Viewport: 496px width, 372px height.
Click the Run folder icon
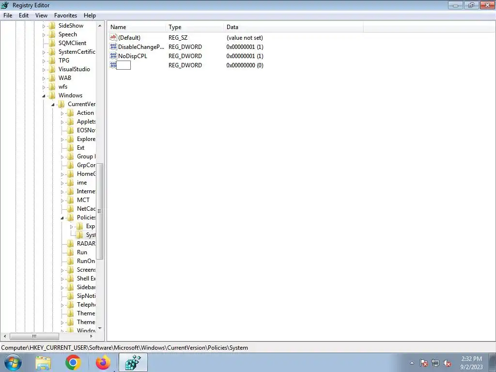pyautogui.click(x=71, y=252)
